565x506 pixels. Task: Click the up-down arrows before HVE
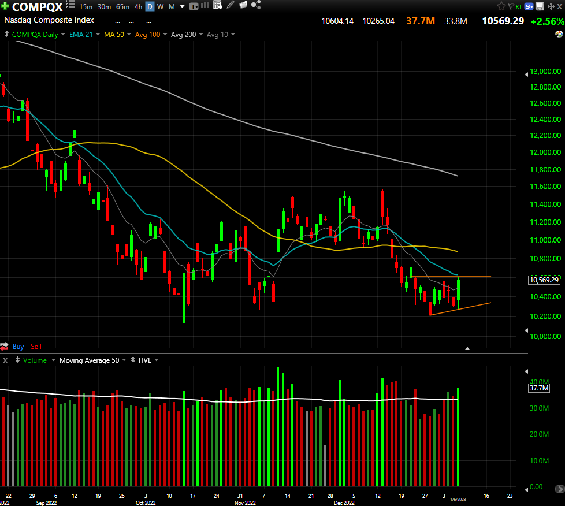[133, 360]
